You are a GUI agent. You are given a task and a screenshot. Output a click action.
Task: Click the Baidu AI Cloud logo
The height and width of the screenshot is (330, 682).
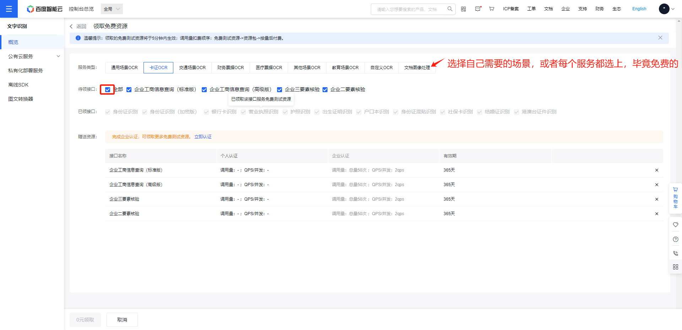[x=45, y=9]
